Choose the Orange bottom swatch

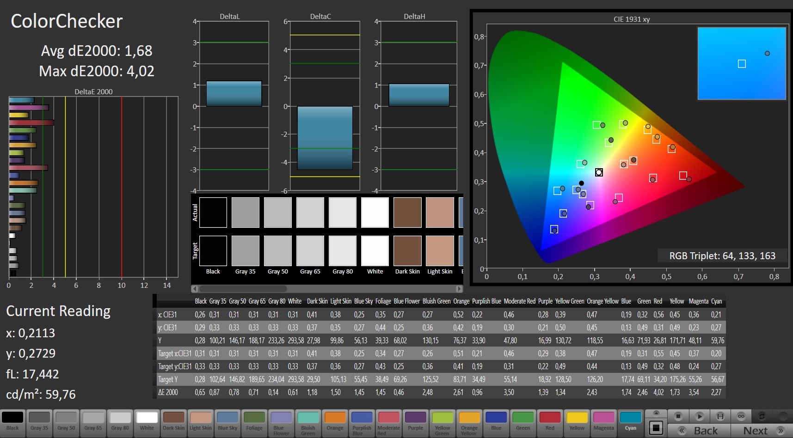tap(335, 423)
